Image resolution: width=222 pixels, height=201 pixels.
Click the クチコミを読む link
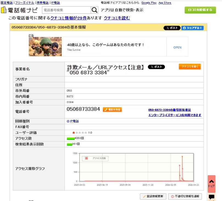(x=117, y=18)
